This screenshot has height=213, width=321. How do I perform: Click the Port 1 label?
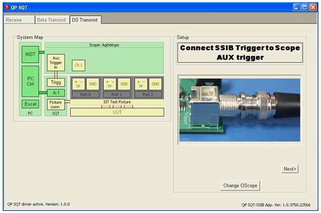pyautogui.click(x=117, y=94)
